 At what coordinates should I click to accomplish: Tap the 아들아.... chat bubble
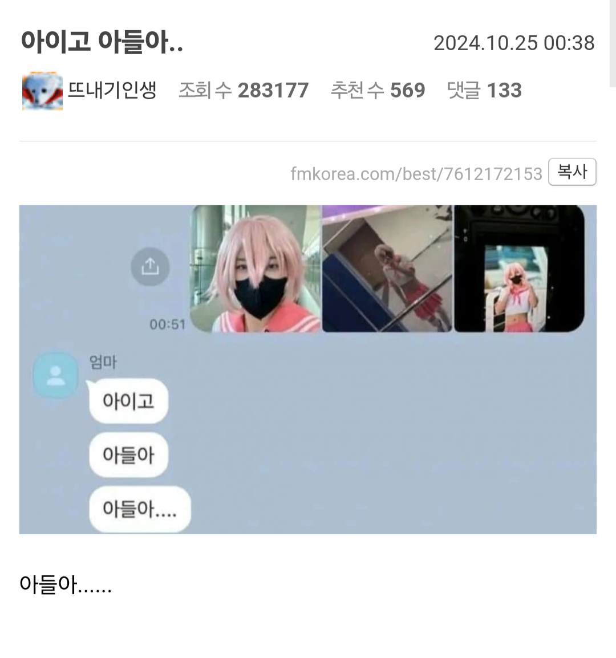click(x=140, y=509)
